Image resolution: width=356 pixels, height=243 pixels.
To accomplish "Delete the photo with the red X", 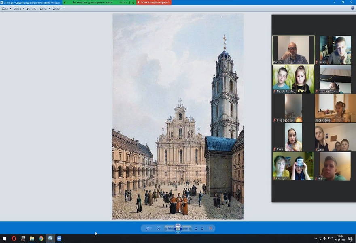I will (x=211, y=228).
